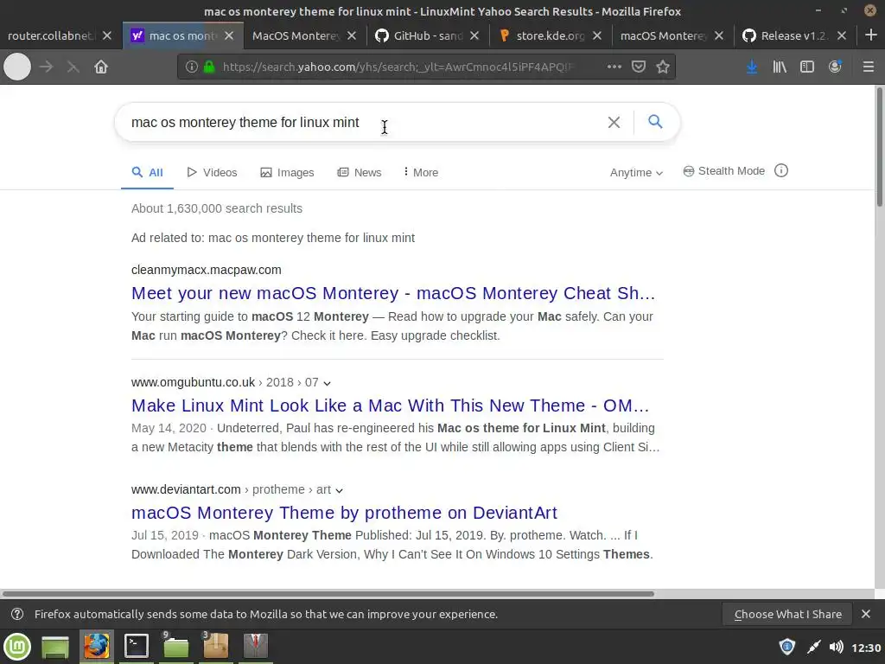885x664 pixels.
Task: Close the store.kde.org tab
Action: coord(597,35)
